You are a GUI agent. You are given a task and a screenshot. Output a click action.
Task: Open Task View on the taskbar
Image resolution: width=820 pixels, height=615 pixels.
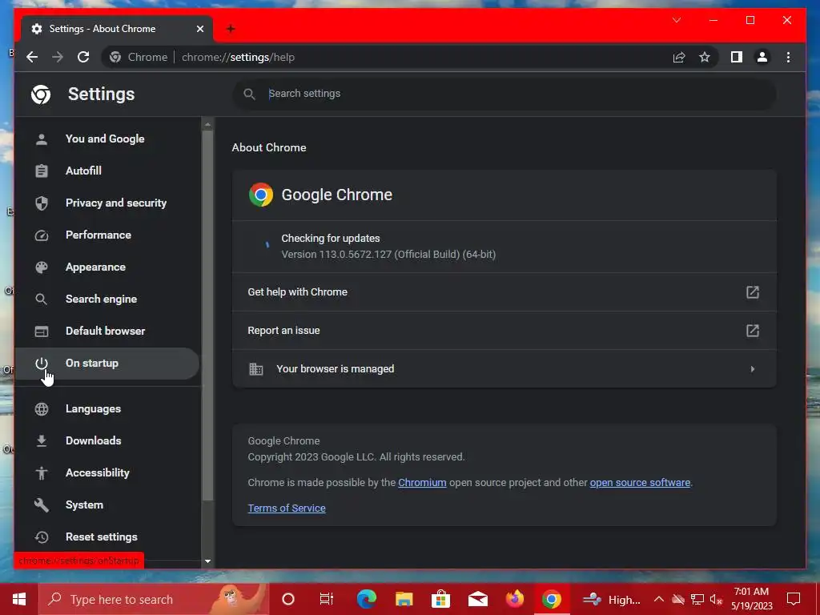(327, 599)
